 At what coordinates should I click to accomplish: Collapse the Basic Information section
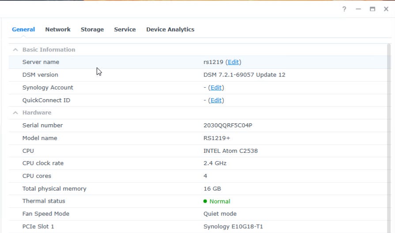tap(15, 50)
